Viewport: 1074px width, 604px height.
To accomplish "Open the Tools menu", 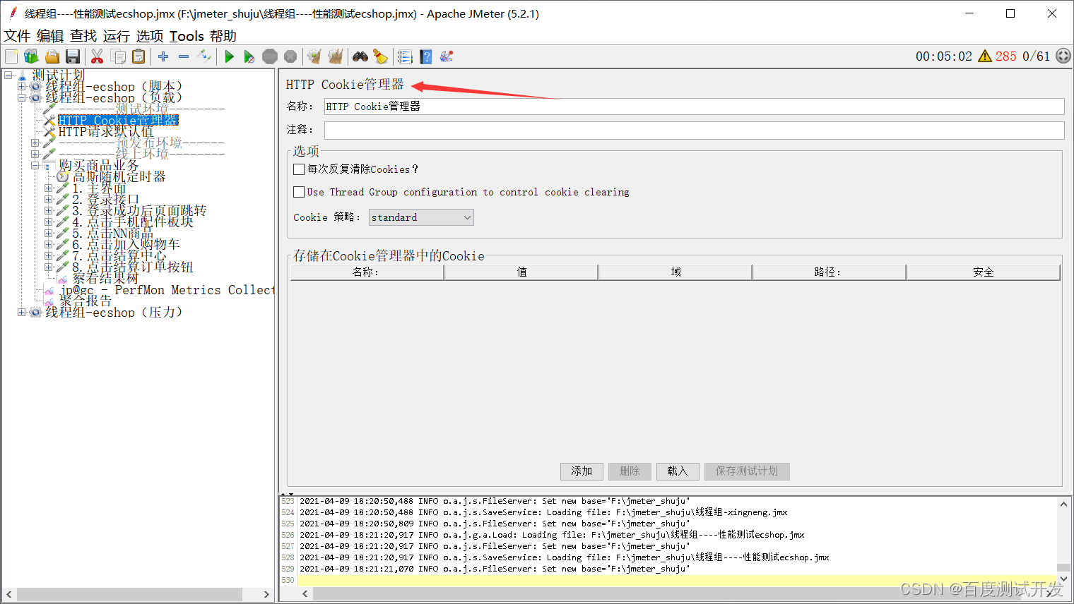I will pyautogui.click(x=187, y=36).
